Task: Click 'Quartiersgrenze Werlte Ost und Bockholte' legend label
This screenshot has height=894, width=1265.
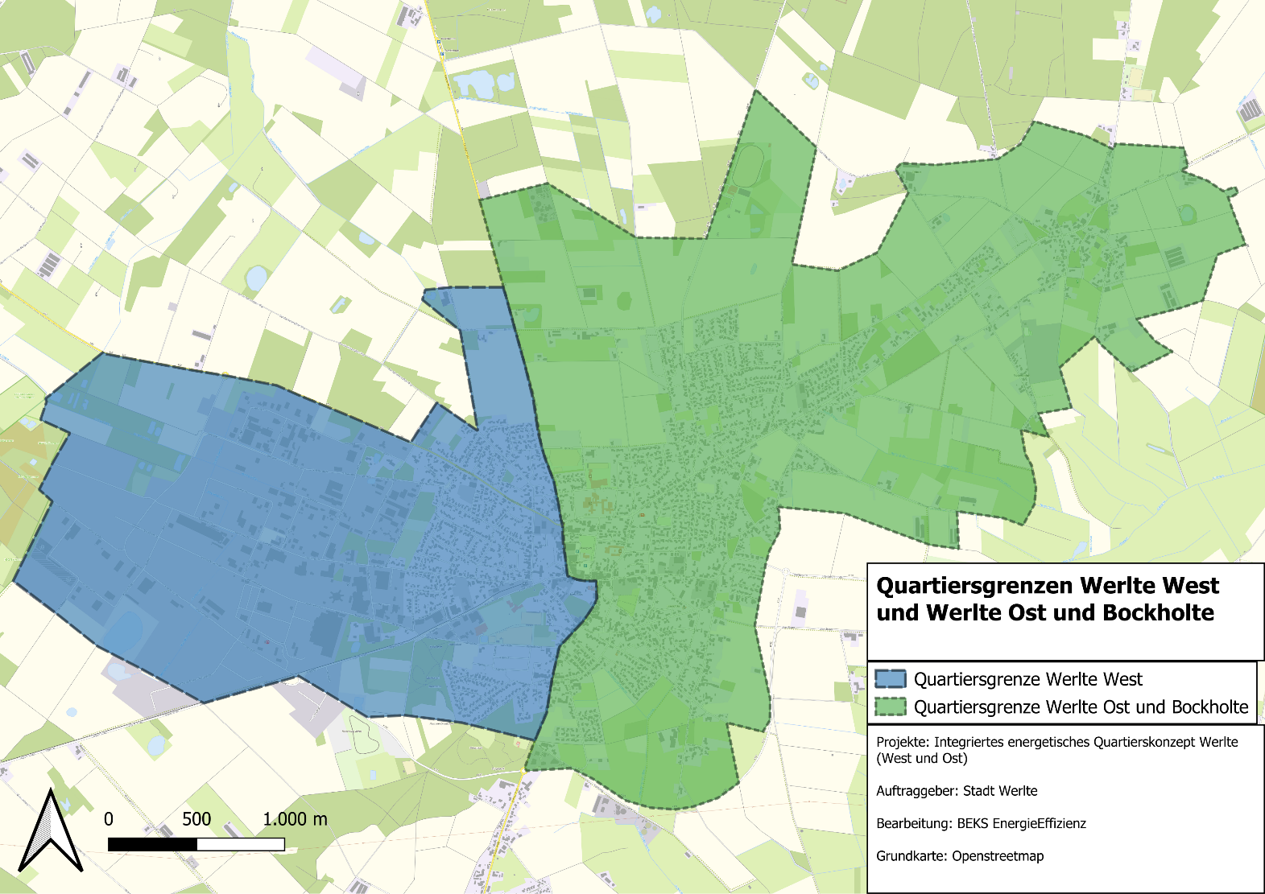Action: (1081, 707)
